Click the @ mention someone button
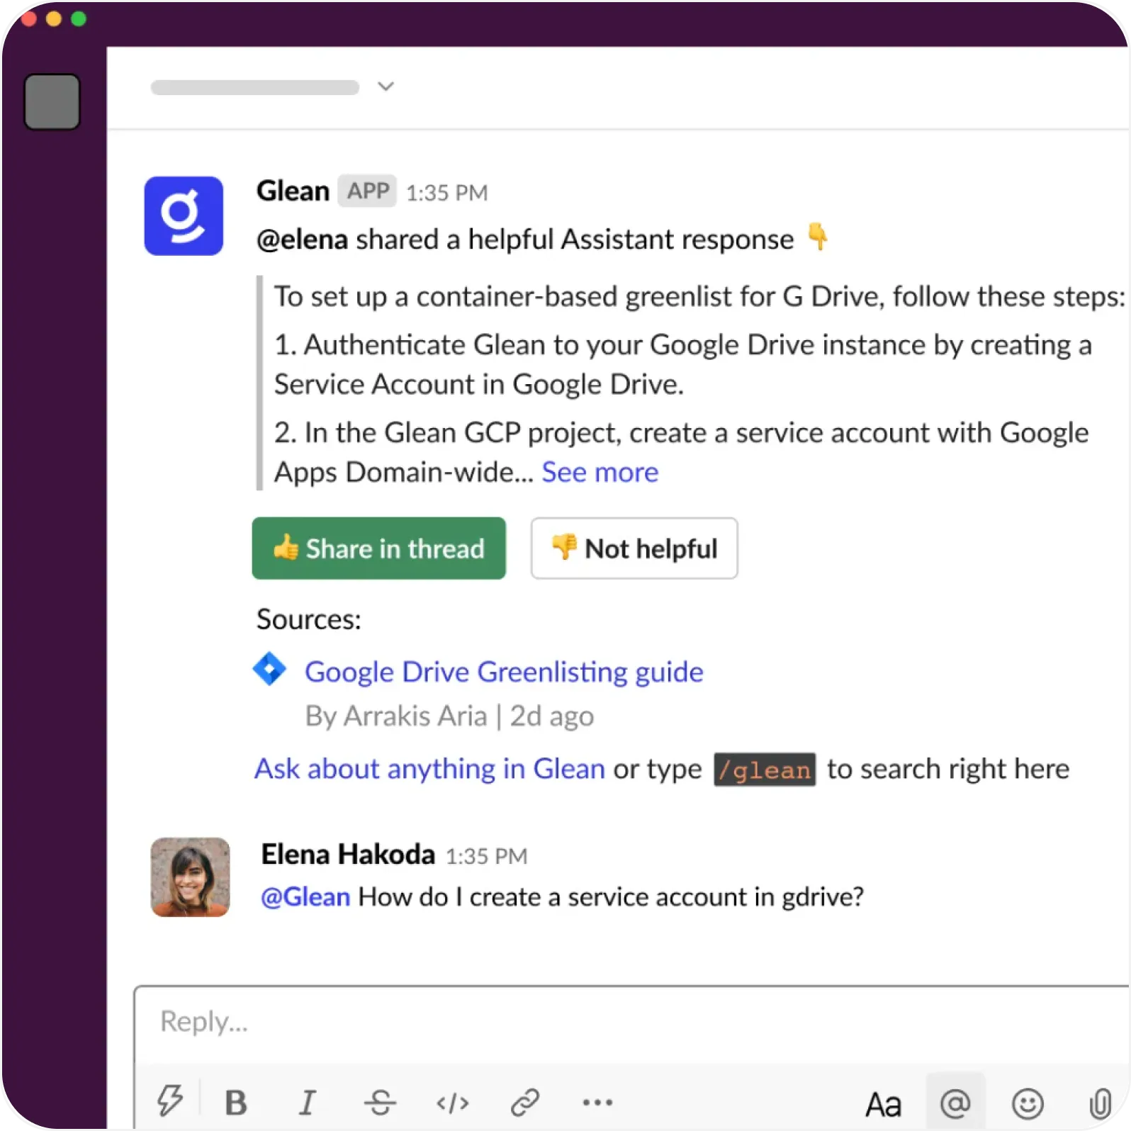1131x1131 pixels. [955, 1103]
